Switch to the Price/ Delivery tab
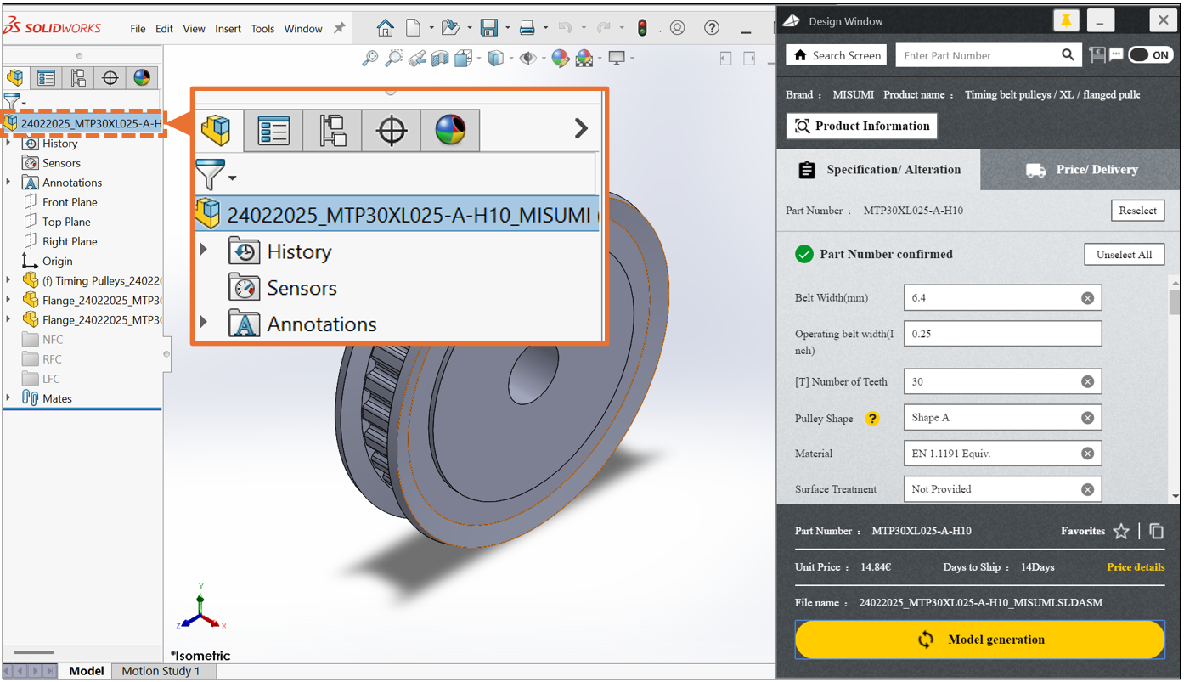This screenshot has width=1184, height=682. (x=1080, y=170)
